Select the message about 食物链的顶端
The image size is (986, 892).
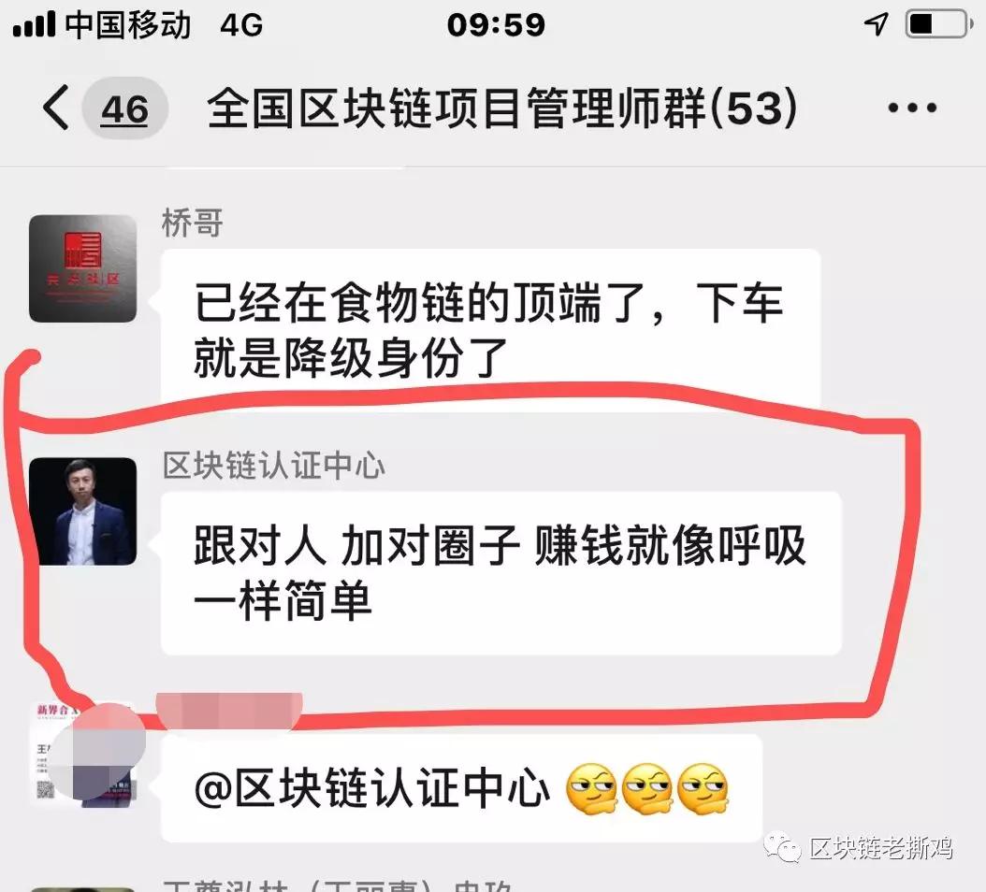pyautogui.click(x=490, y=331)
